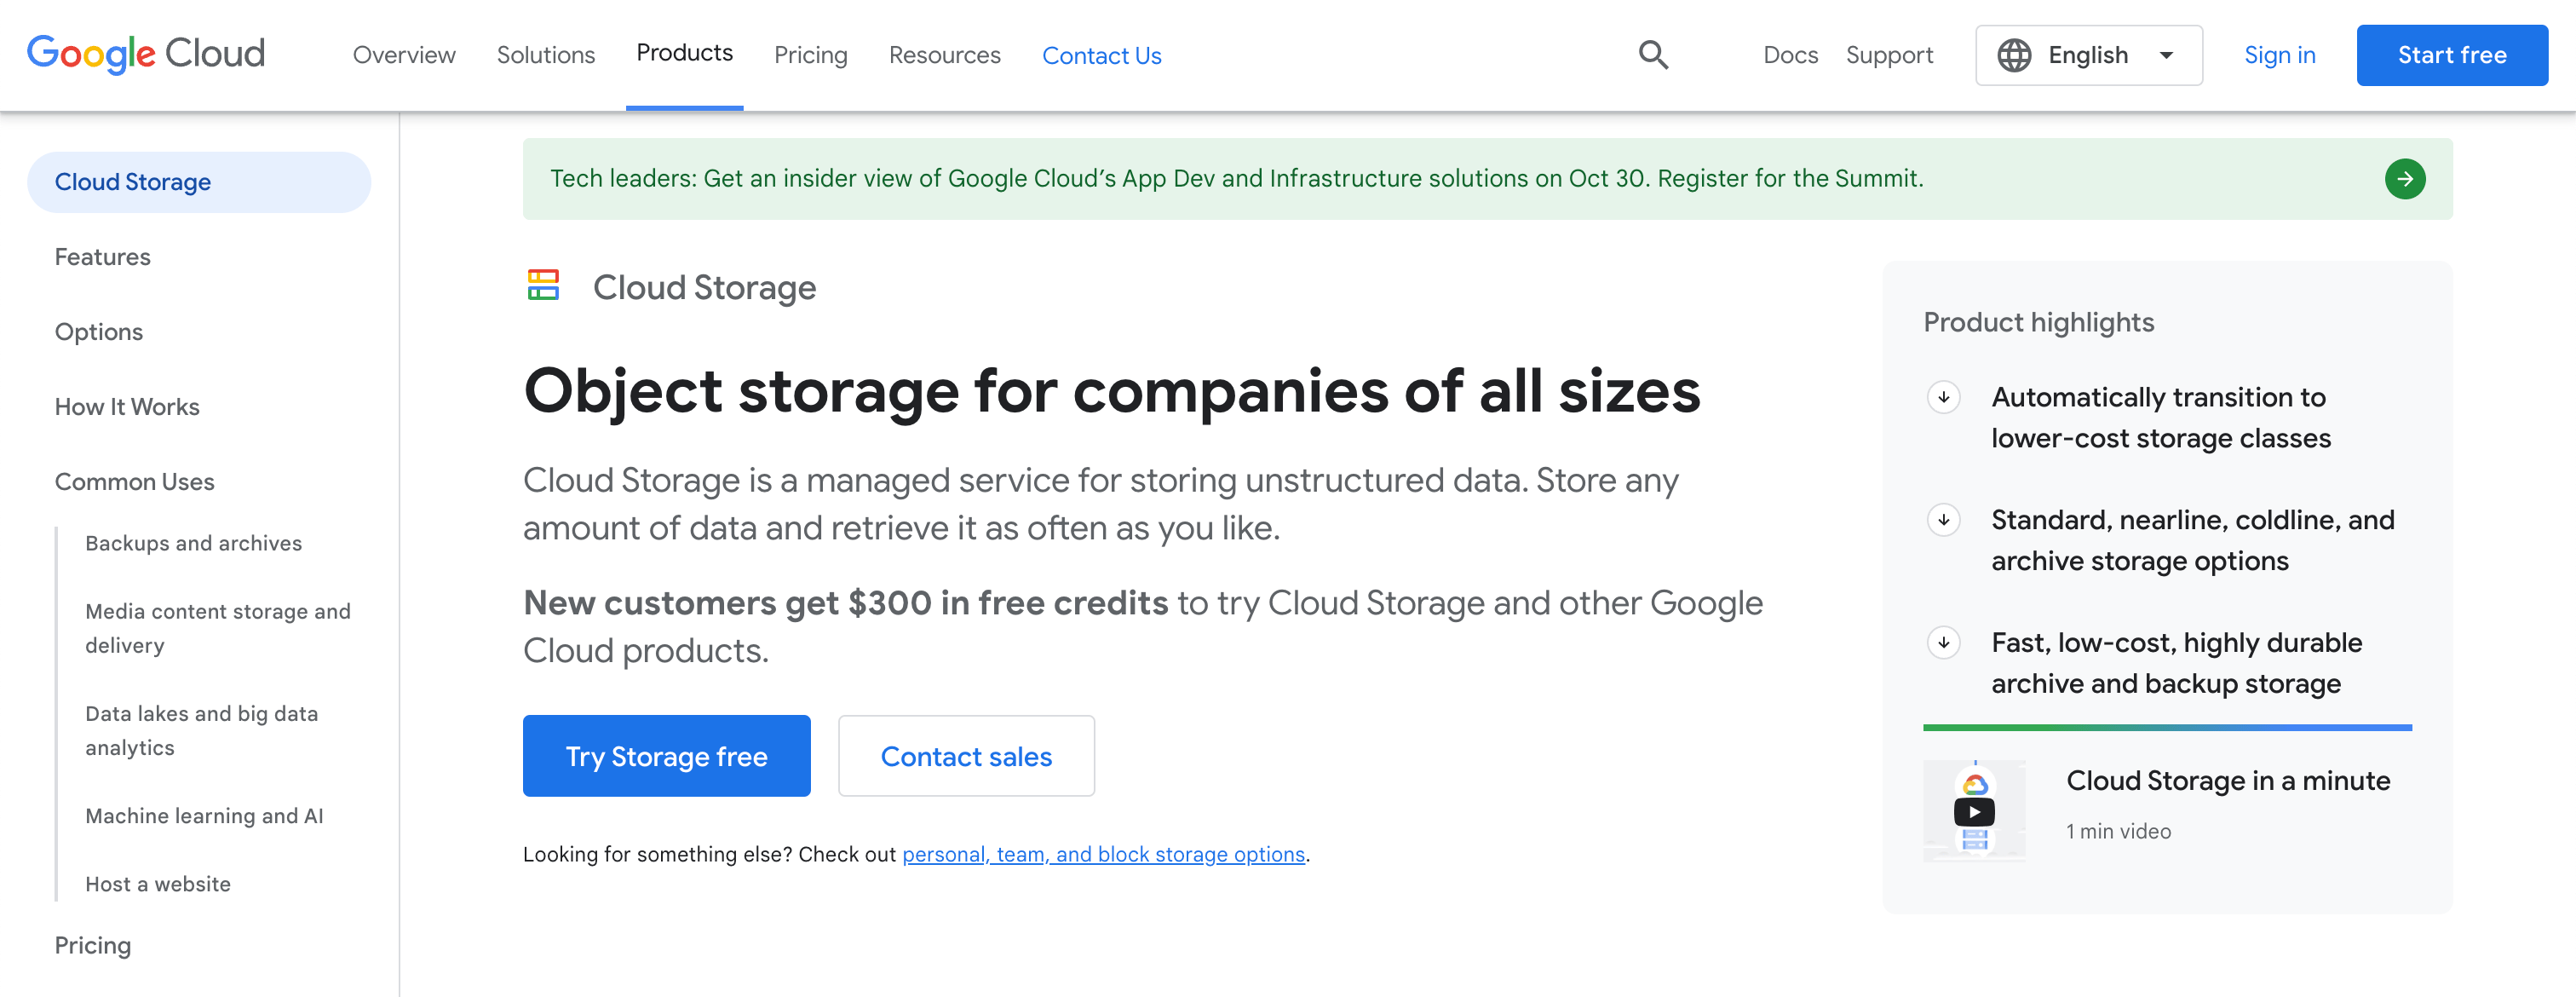Open the 'Cloud Storage in a minute' title
This screenshot has height=997, width=2576.
click(x=2228, y=780)
